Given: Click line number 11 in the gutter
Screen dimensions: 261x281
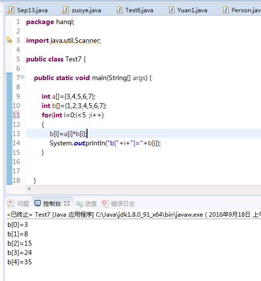Looking at the screenshot, I should click(16, 115).
